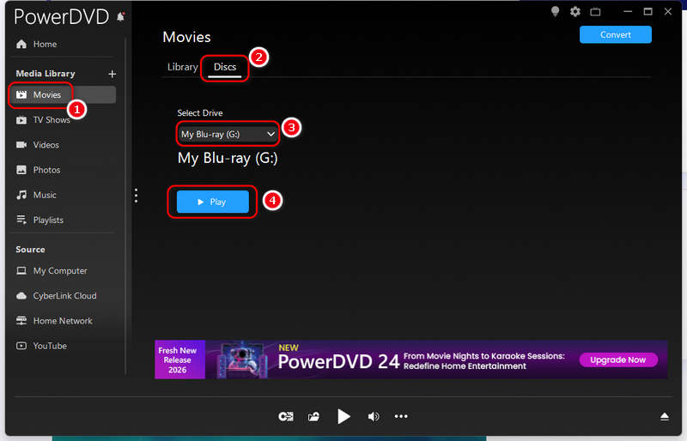The height and width of the screenshot is (441, 687).
Task: Open more playback options ellipsis
Action: click(401, 416)
